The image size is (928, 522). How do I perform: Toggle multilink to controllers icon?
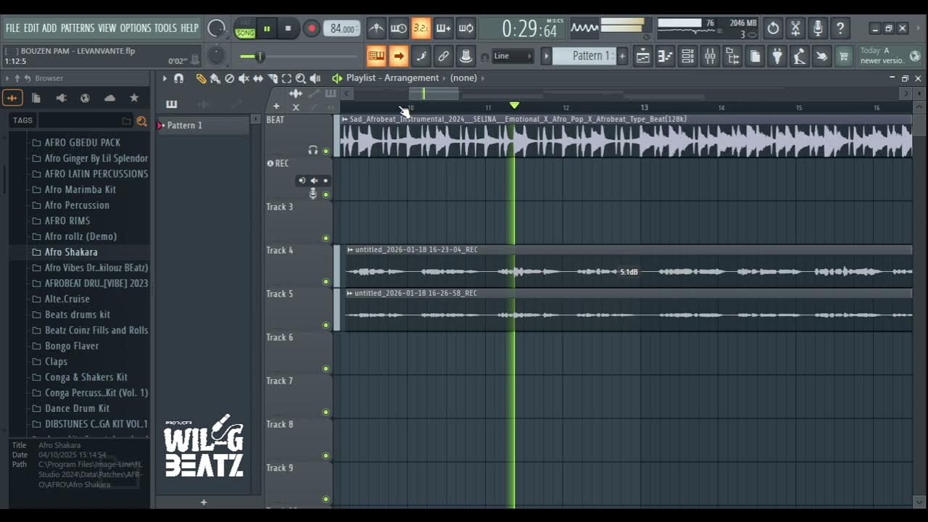pos(443,56)
